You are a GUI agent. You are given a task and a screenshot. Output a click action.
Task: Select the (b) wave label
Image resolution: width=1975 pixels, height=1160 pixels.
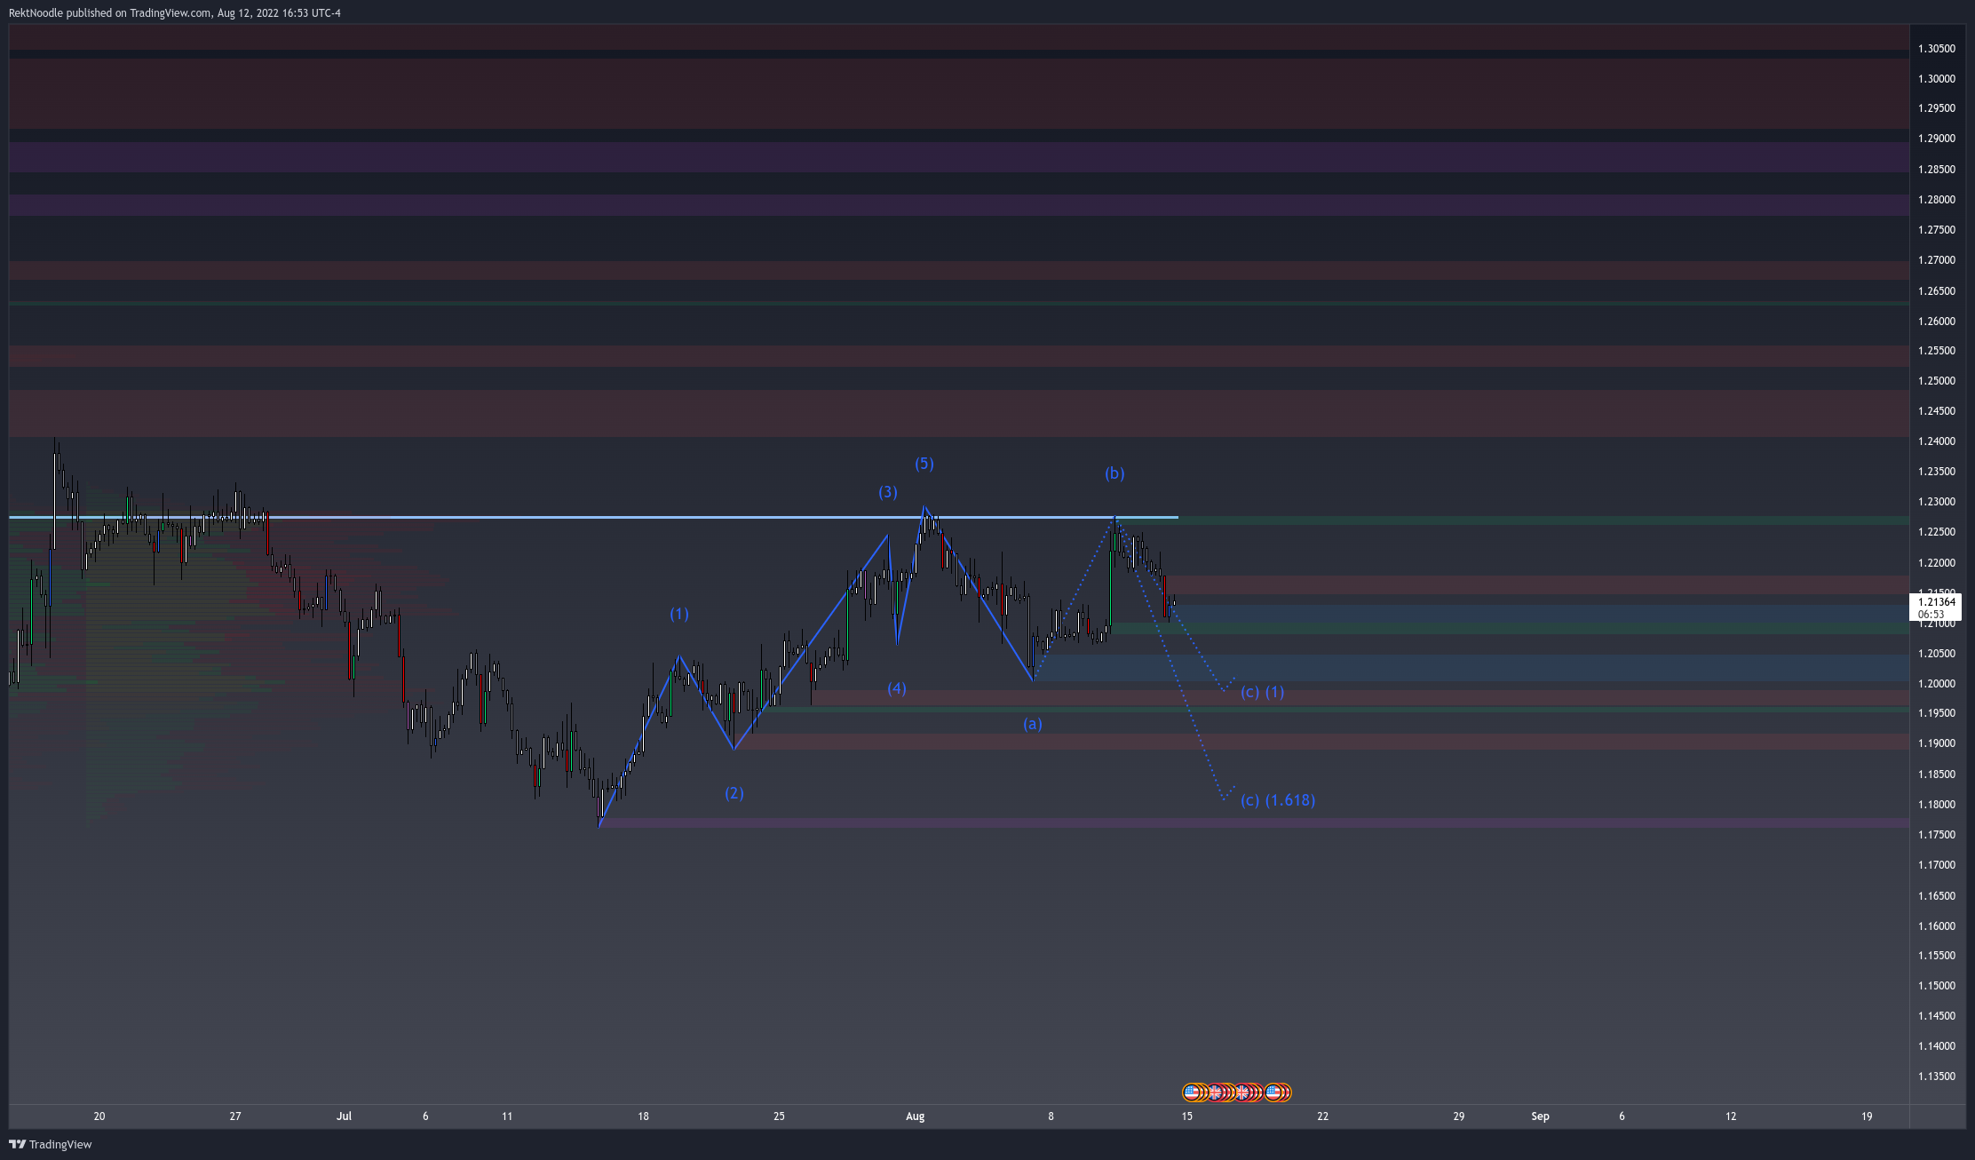click(x=1114, y=473)
